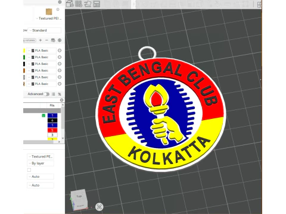Select the Arrange all objects tool
The image size is (286, 214).
click(x=97, y=4)
